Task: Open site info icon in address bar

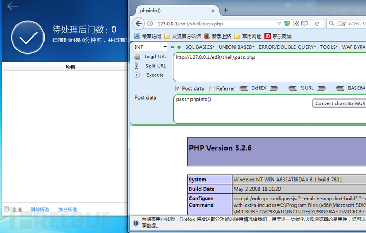Action: [x=150, y=23]
